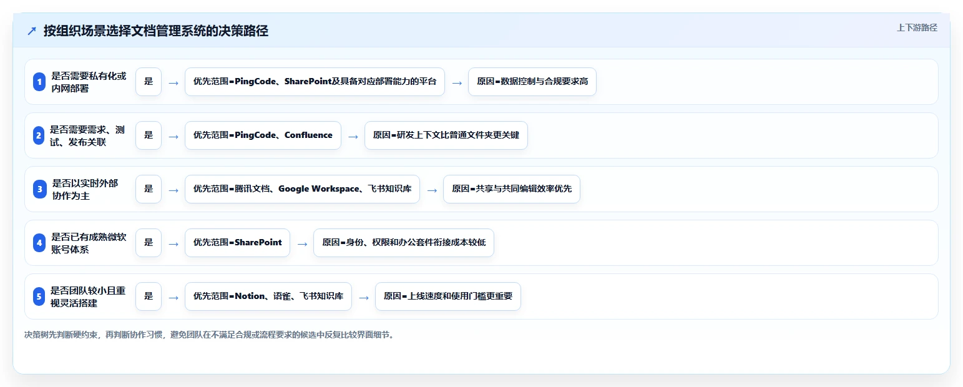Click the 是 box in the 需求、测试 row
The image size is (963, 387).
click(x=149, y=135)
